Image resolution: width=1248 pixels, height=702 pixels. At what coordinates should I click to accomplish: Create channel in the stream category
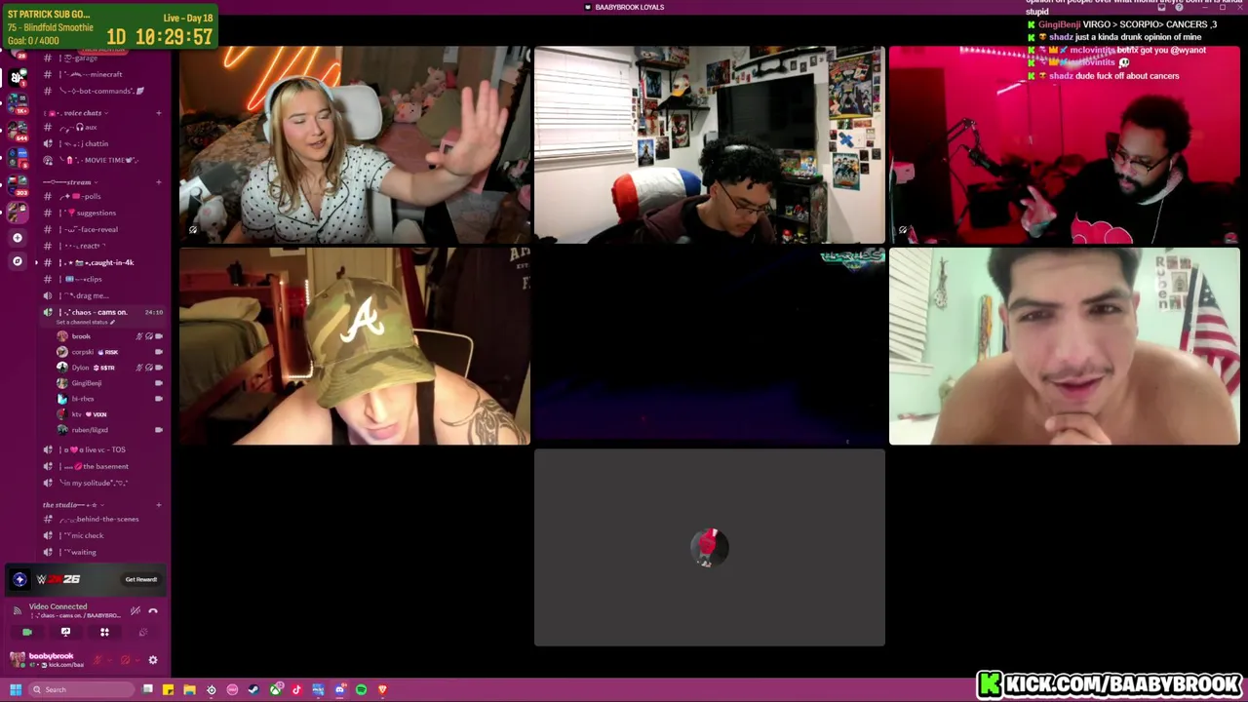coord(159,182)
